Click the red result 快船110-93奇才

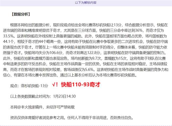click(x=81, y=85)
